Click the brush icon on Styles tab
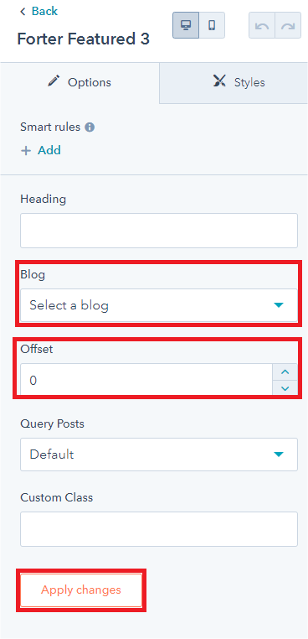The width and height of the screenshot is (308, 639). coord(219,81)
